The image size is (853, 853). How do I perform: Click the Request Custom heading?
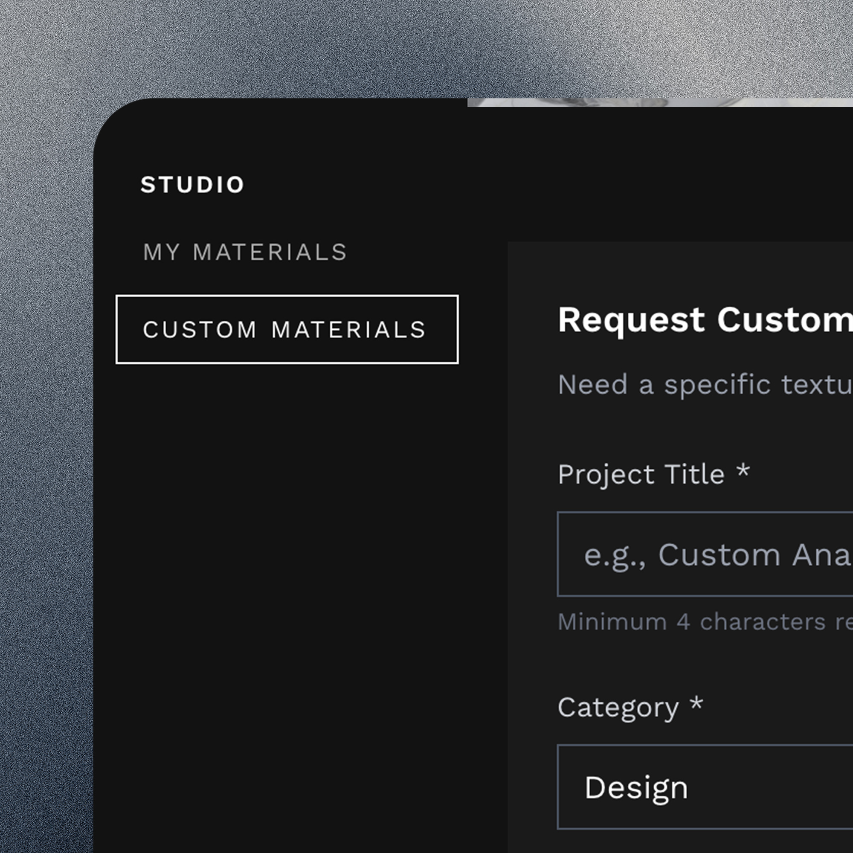coord(705,320)
